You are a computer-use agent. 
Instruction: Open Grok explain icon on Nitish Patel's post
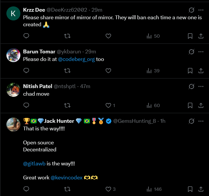(x=192, y=86)
